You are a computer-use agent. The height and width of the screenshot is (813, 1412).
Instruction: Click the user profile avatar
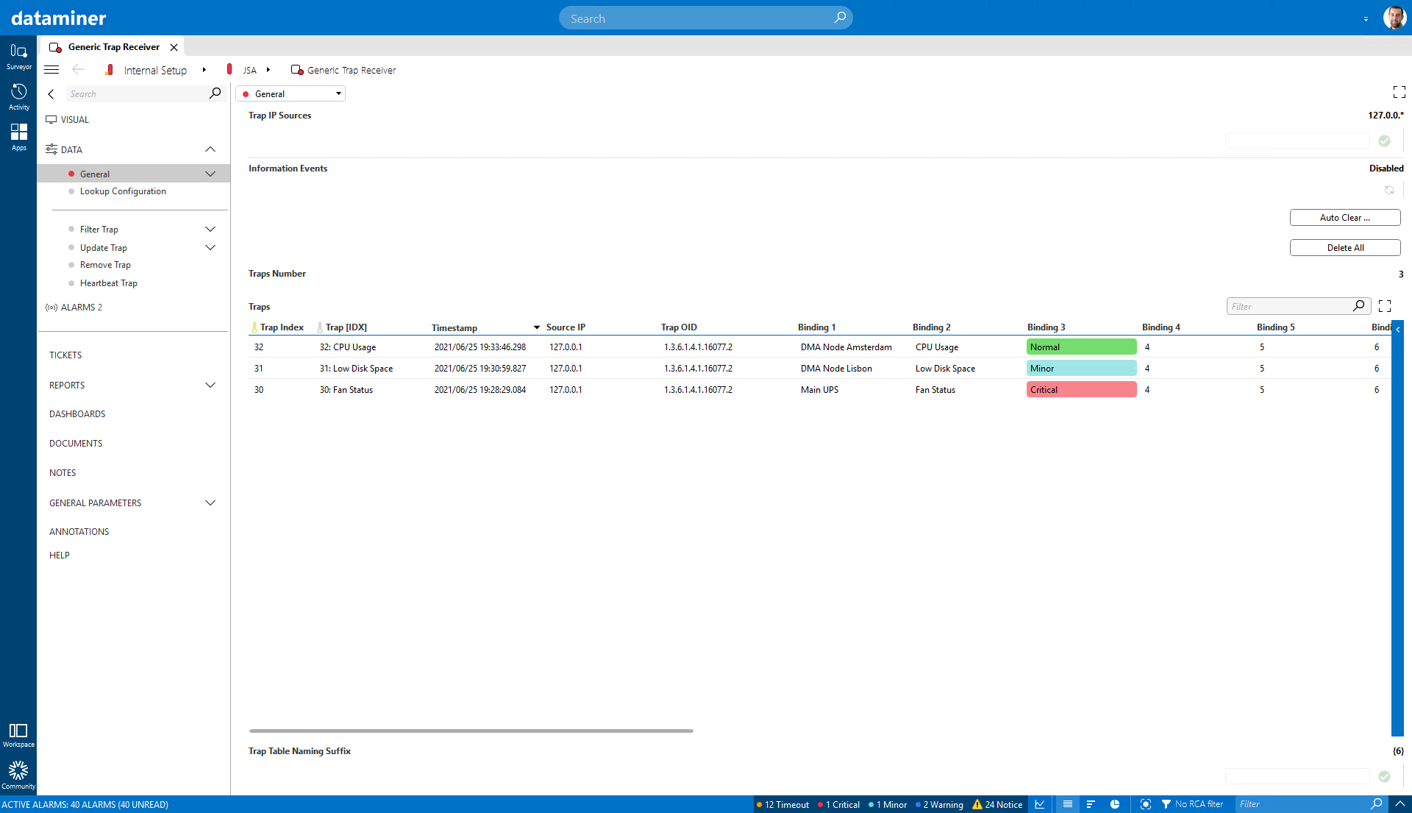[1394, 18]
